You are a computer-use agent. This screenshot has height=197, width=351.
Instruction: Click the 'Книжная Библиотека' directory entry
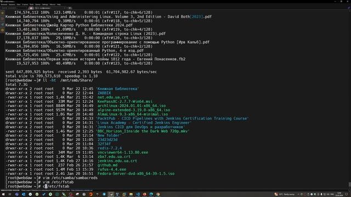(x=117, y=89)
